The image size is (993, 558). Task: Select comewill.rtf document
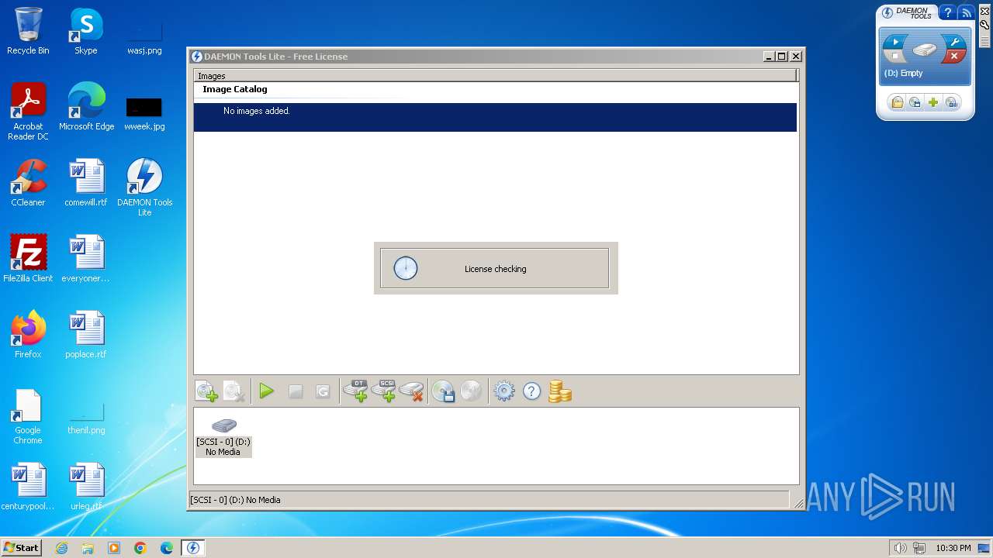click(86, 183)
